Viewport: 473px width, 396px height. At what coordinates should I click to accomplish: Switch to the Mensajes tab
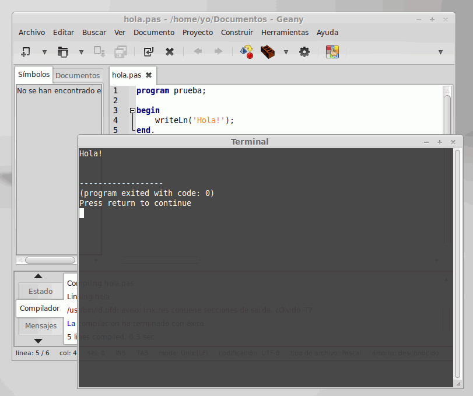click(x=40, y=326)
